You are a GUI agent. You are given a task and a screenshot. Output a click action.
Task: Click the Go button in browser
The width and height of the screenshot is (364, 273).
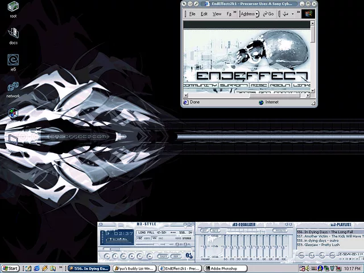268,14
